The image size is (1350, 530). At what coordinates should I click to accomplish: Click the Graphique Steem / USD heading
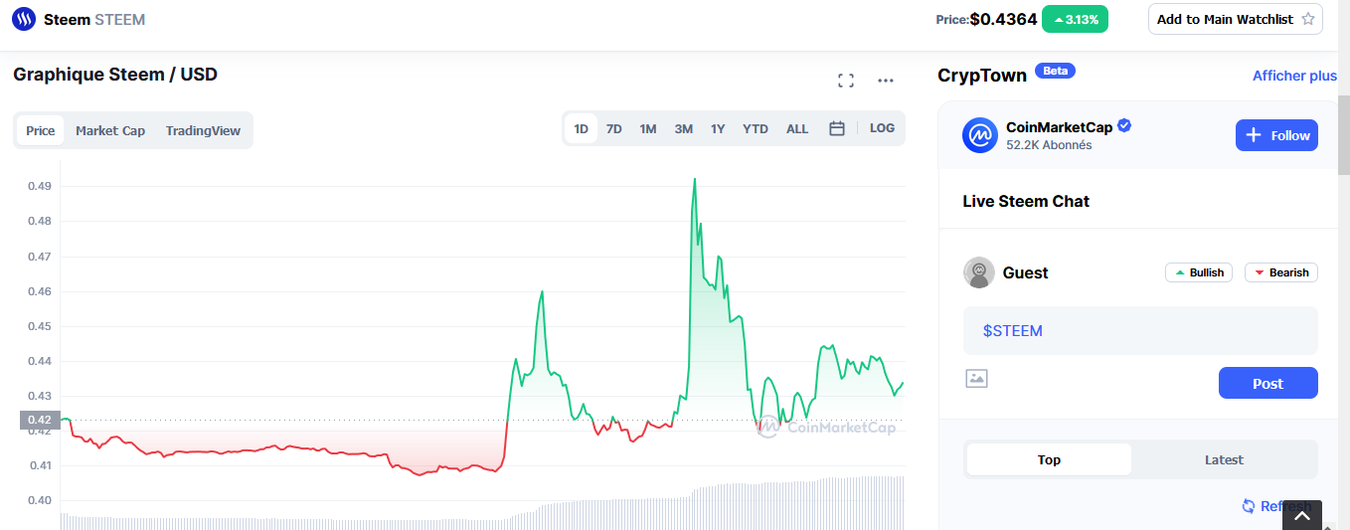click(x=115, y=75)
